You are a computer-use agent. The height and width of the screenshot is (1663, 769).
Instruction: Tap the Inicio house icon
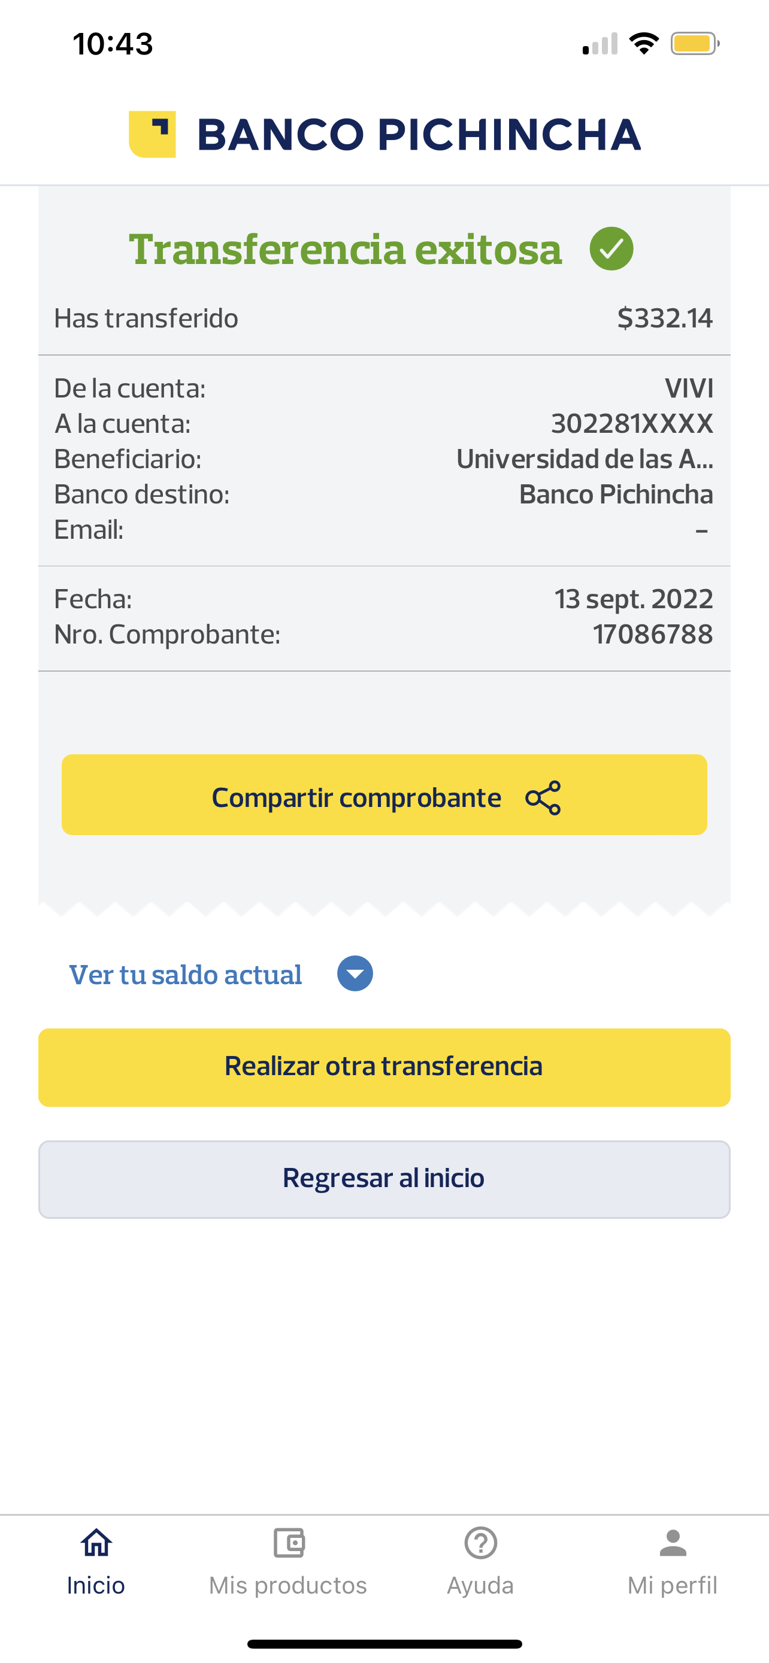click(x=96, y=1543)
